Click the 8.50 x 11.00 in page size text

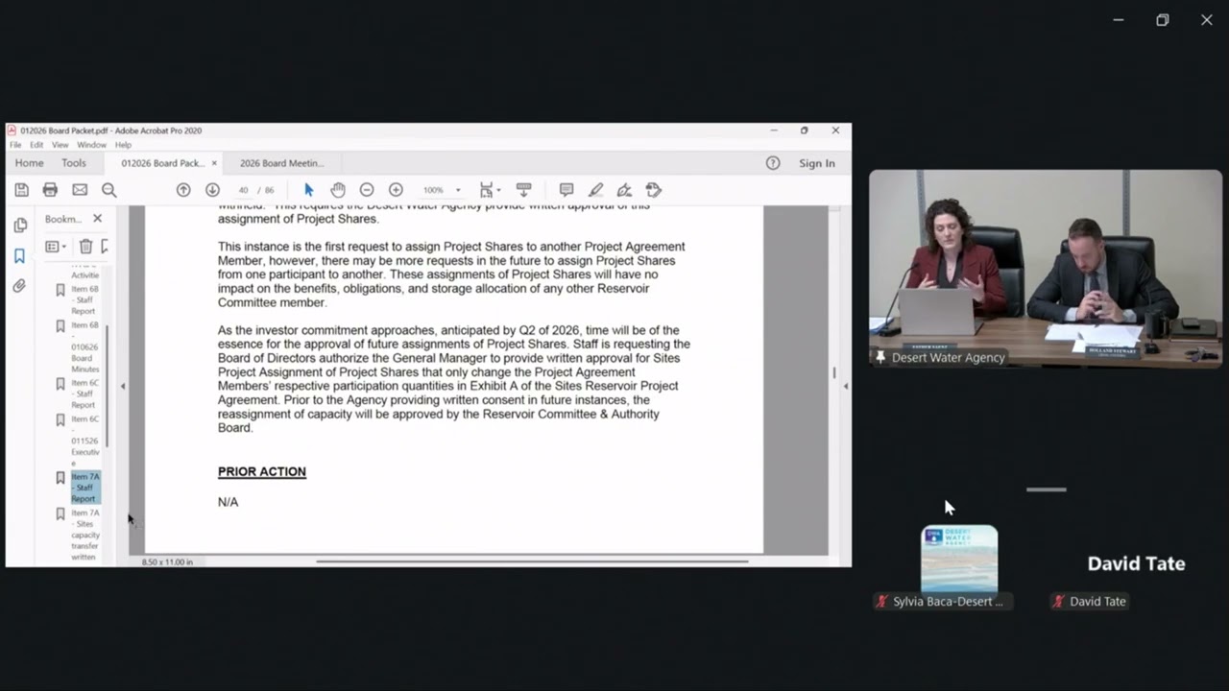click(x=167, y=561)
